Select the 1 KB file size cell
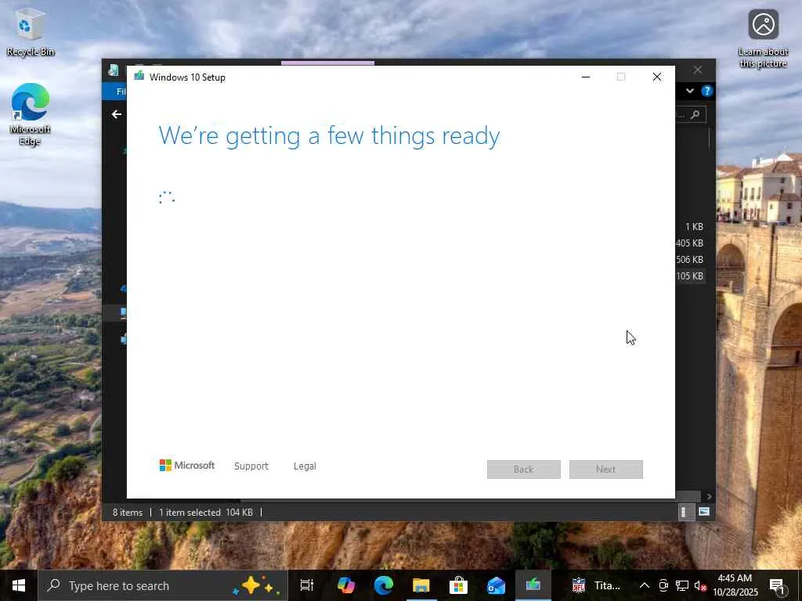 point(694,226)
